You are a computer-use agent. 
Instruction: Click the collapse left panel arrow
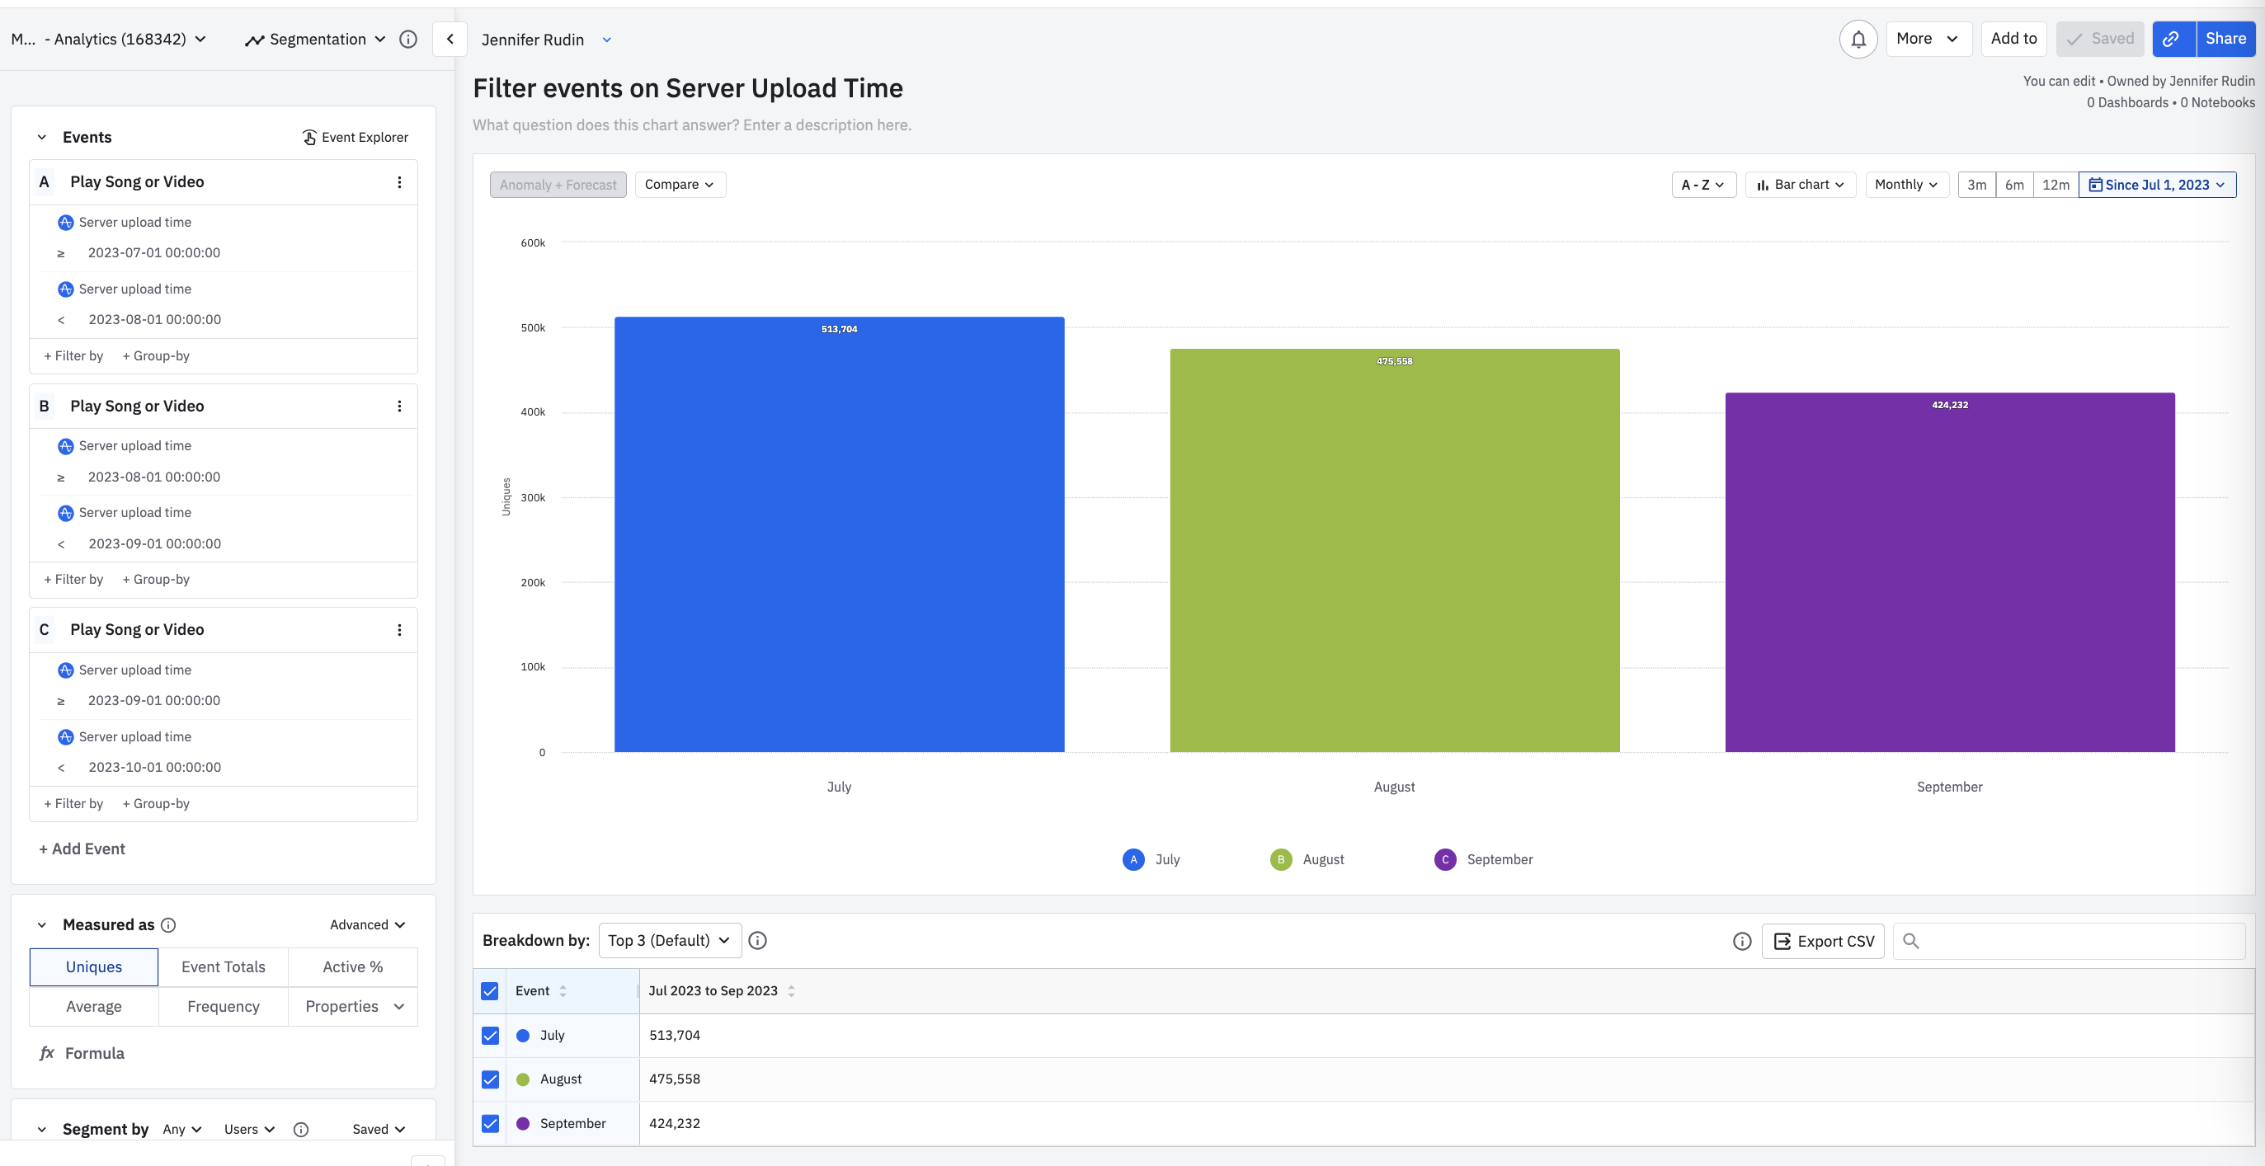click(450, 40)
